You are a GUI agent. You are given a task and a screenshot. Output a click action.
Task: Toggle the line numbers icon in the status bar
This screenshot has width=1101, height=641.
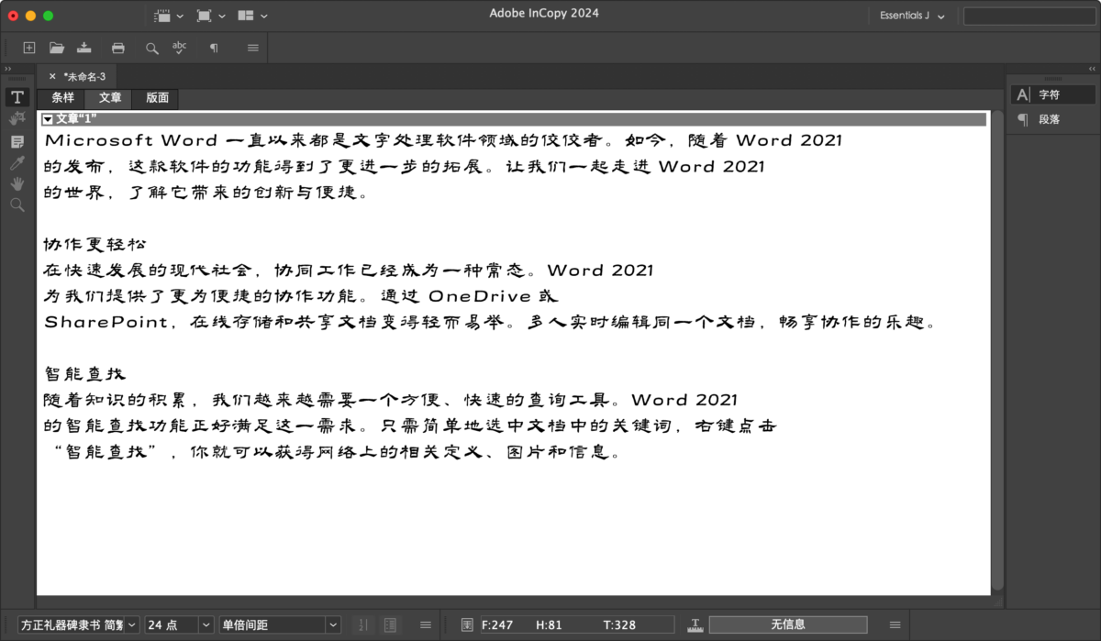(x=363, y=624)
